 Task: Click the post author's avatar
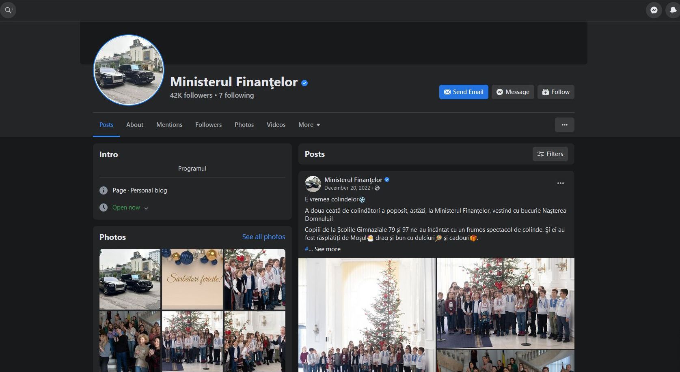point(313,184)
